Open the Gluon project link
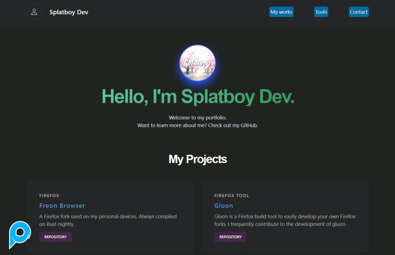 pos(223,206)
